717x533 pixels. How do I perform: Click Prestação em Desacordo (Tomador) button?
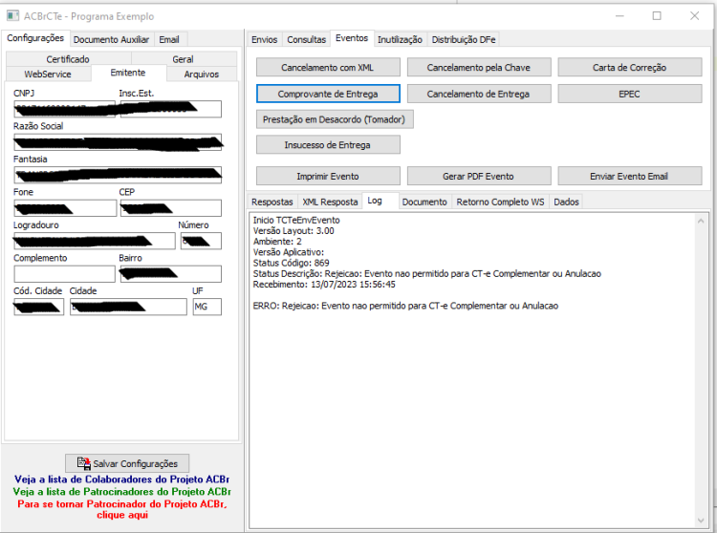335,119
